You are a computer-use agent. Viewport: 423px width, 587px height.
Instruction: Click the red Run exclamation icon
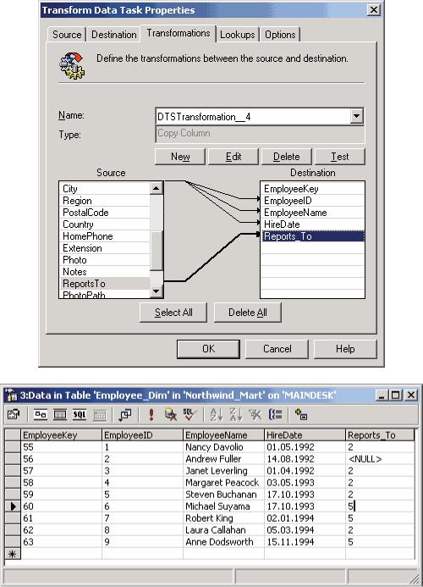[151, 414]
